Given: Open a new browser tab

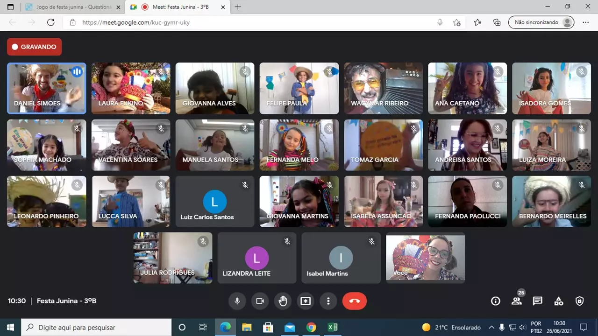Looking at the screenshot, I should (238, 7).
